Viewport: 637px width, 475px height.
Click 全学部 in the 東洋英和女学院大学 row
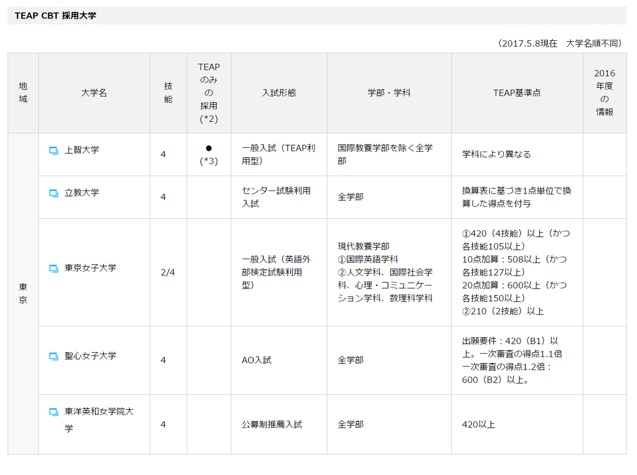click(389, 424)
